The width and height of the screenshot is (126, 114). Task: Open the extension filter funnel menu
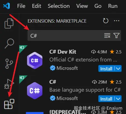(117, 35)
